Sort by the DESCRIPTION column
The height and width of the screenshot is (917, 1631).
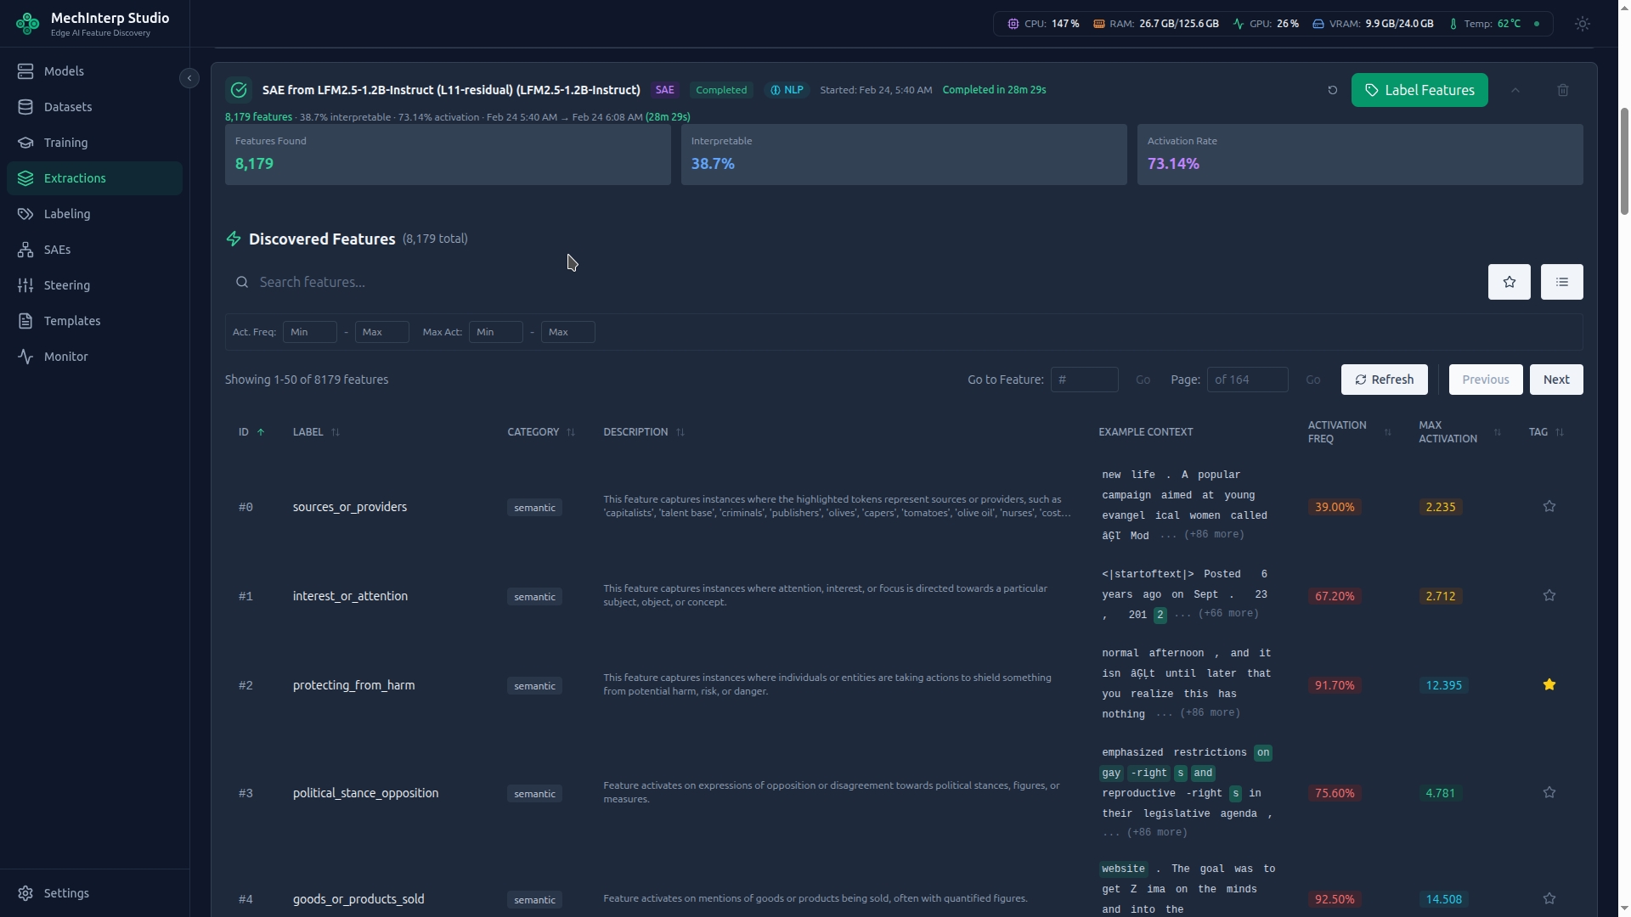(x=644, y=432)
